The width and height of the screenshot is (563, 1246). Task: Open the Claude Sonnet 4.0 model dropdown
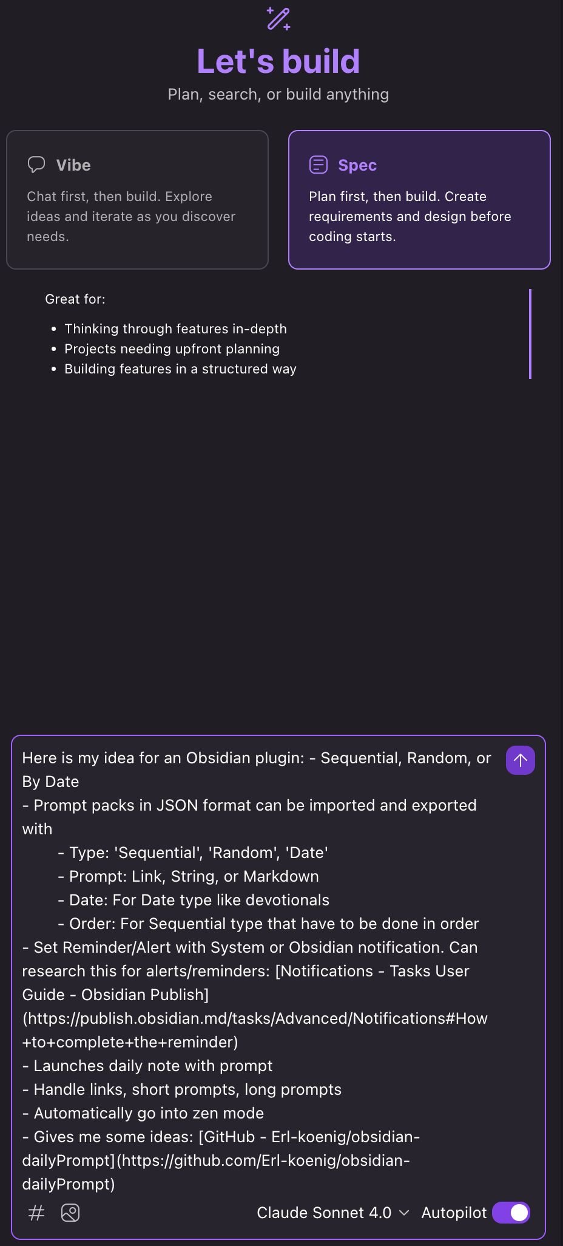click(325, 1213)
